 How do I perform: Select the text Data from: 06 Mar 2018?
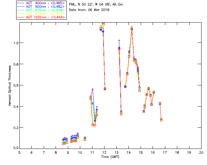tap(89, 10)
